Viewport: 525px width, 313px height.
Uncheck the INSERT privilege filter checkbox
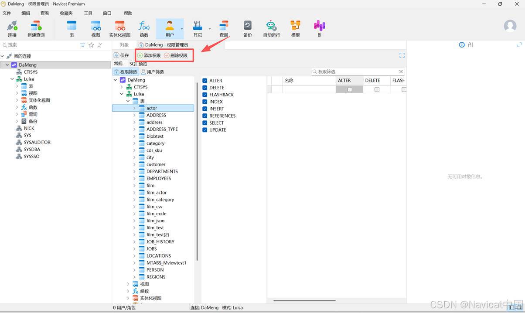click(205, 109)
